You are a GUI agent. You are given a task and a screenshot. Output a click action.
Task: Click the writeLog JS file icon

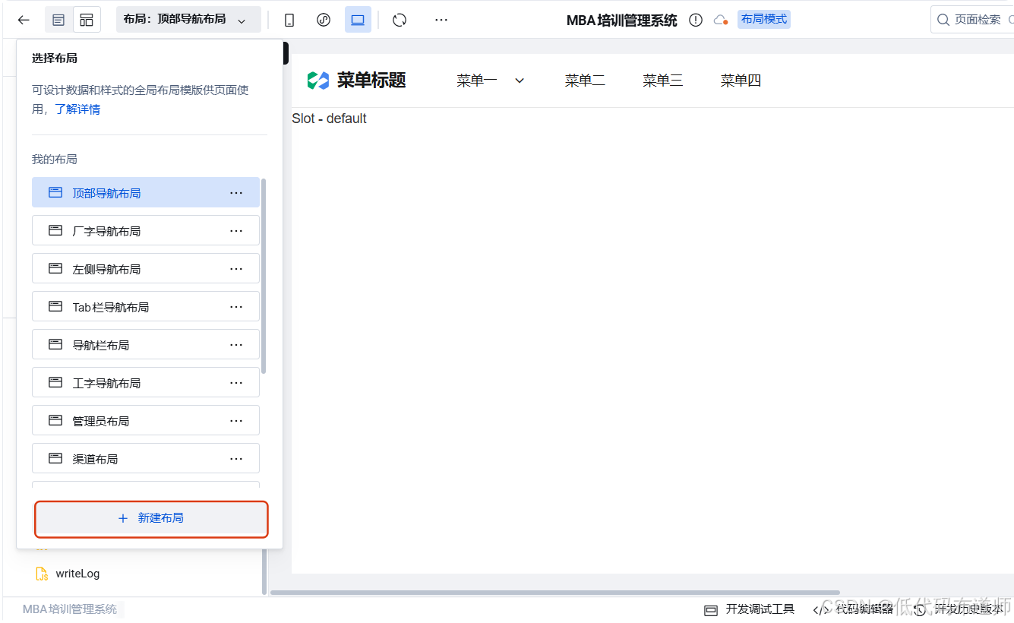pos(42,574)
